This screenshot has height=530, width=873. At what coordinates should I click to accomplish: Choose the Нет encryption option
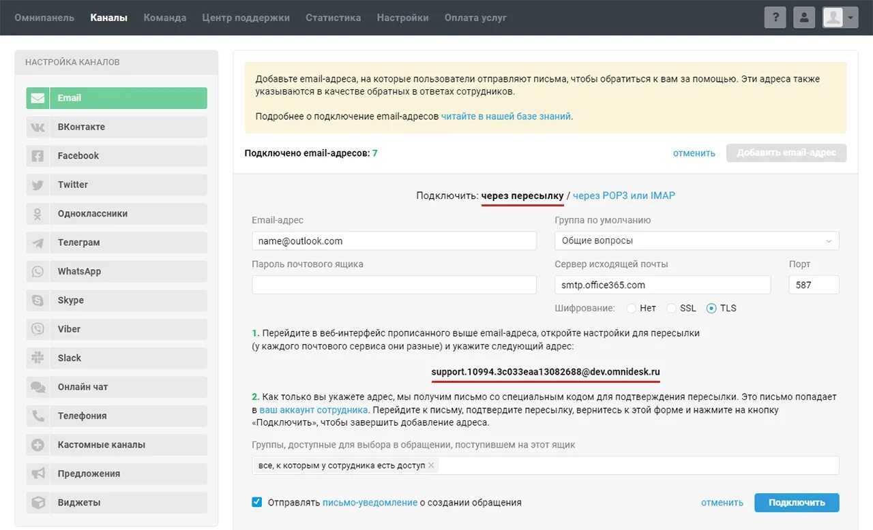pyautogui.click(x=631, y=308)
